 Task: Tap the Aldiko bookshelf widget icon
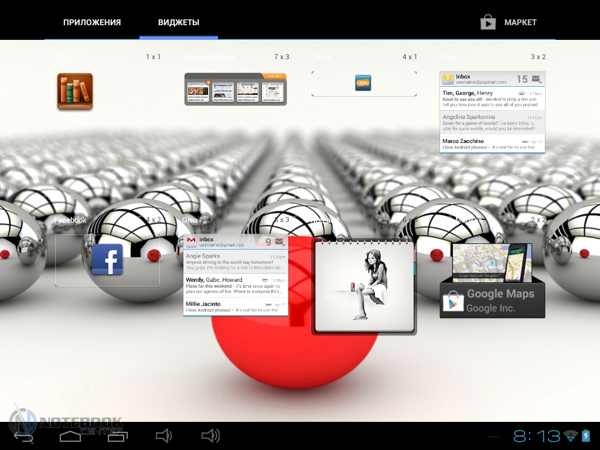pos(75,91)
